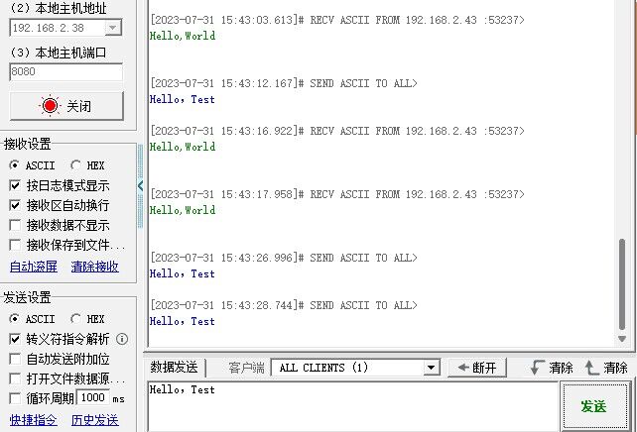Disable 接收区自动换行 checkbox
637x432 pixels.
click(14, 205)
